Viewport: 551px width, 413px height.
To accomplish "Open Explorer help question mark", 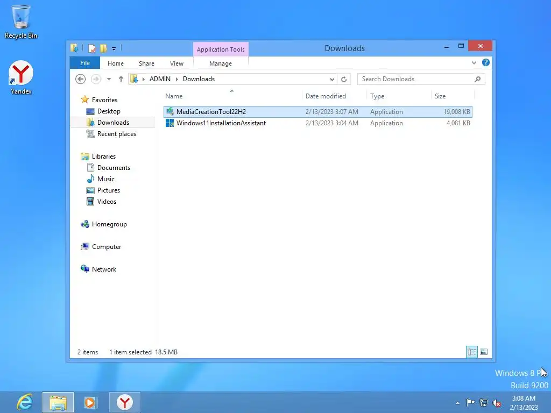I will point(486,62).
